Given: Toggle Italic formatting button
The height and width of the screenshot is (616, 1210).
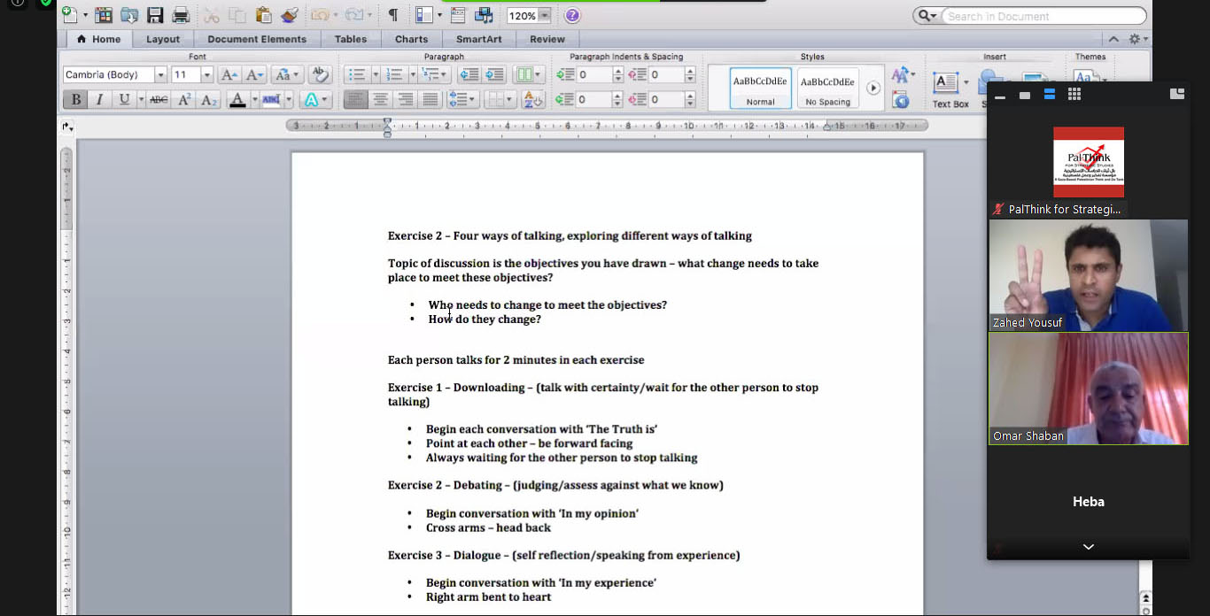Looking at the screenshot, I should click(99, 100).
